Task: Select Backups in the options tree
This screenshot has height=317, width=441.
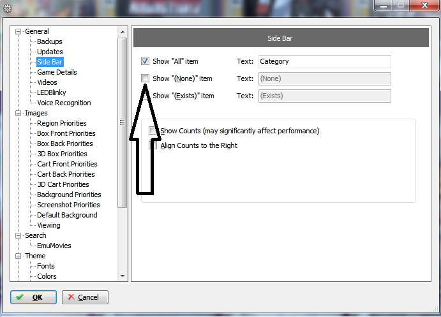Action: tap(50, 41)
